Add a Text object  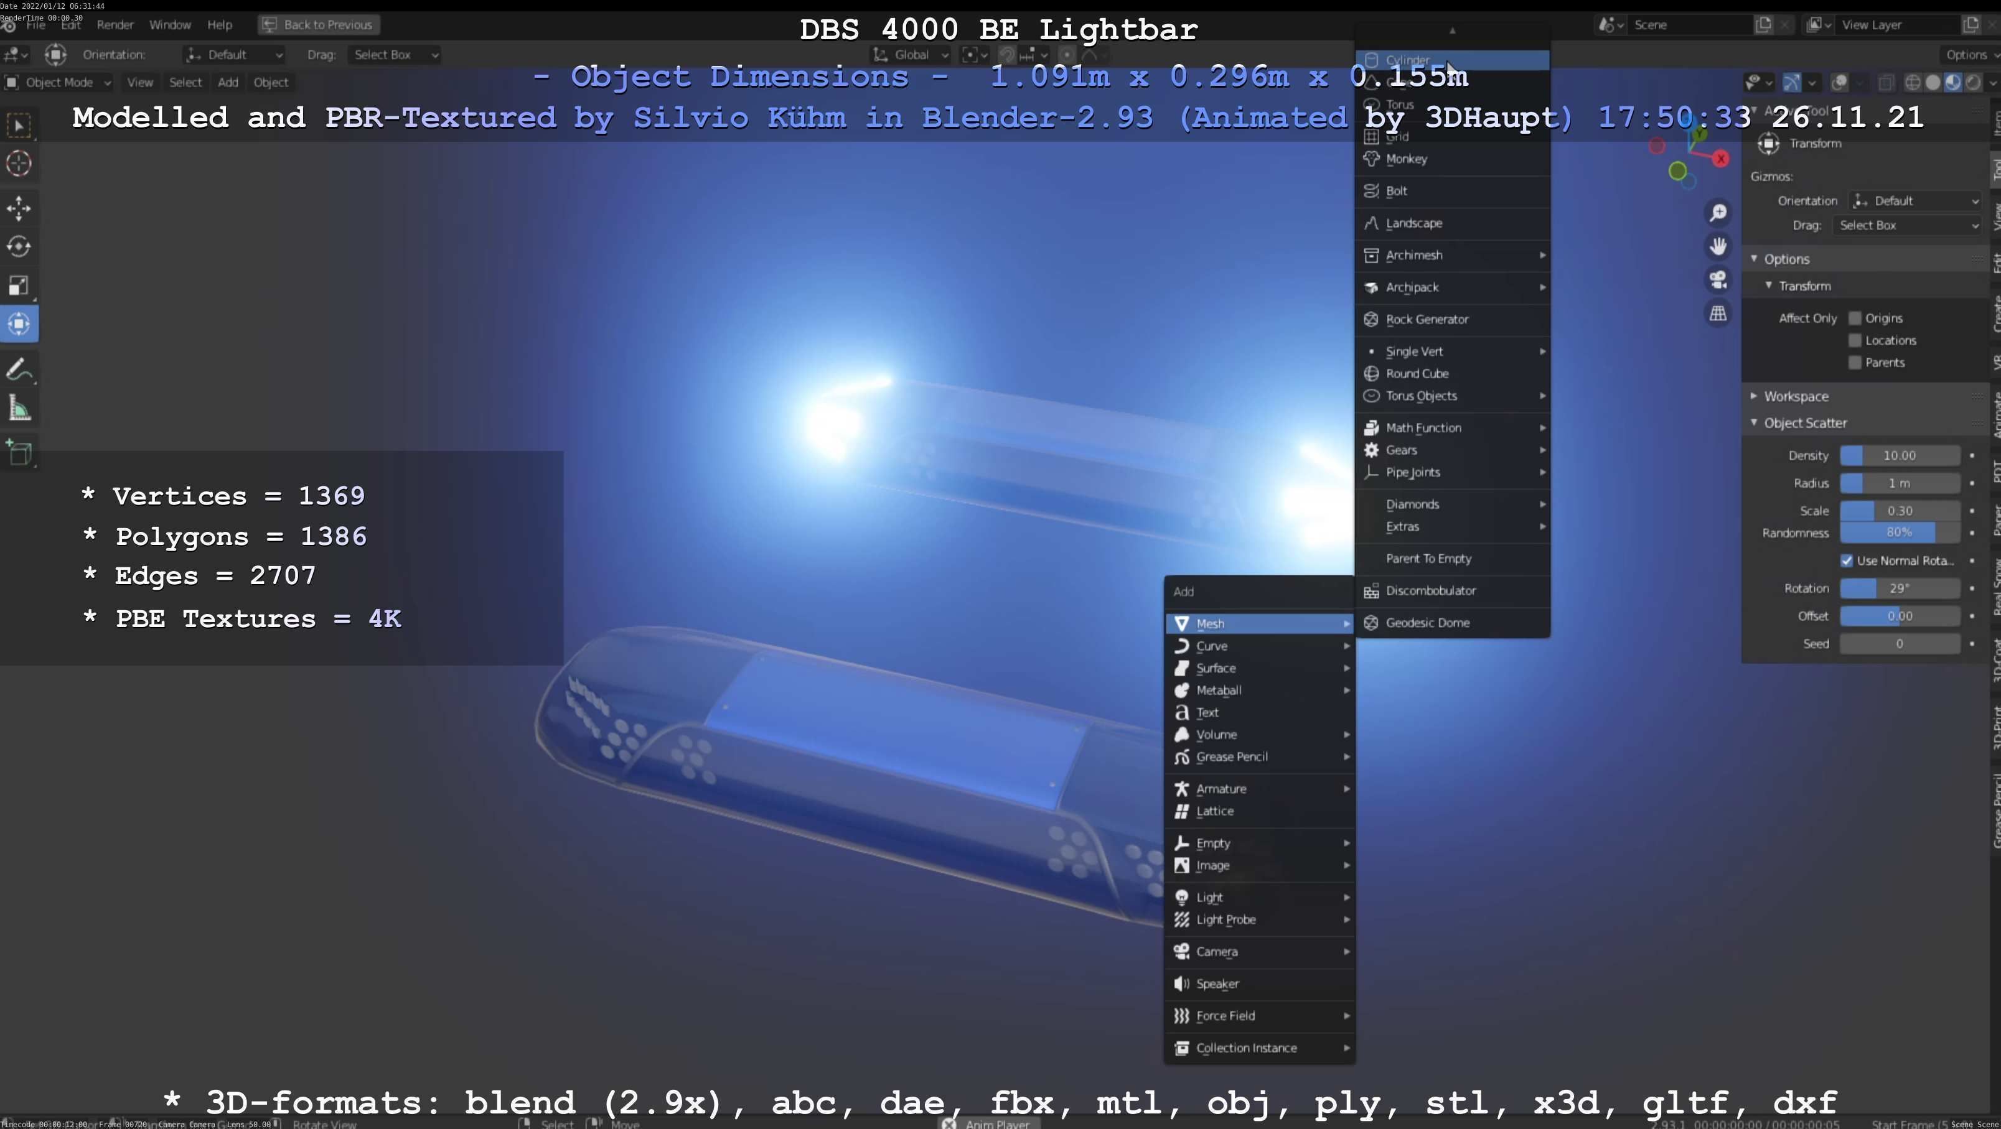pos(1259,713)
